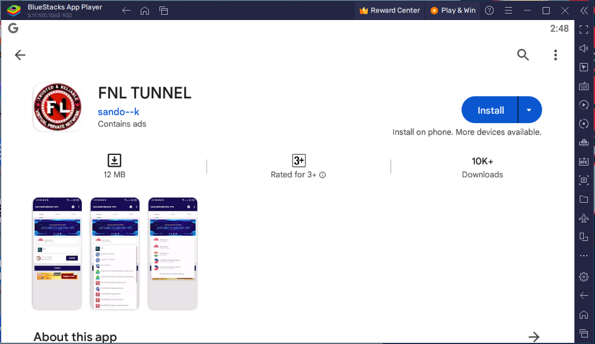Take a screenshot with sidebar camera icon
Screen dimensions: 595x344
coord(584,180)
